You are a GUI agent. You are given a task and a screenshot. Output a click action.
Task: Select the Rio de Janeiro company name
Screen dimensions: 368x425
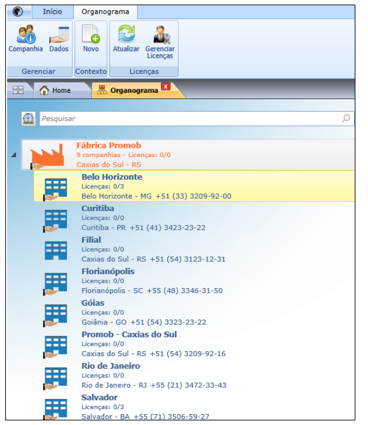click(111, 365)
